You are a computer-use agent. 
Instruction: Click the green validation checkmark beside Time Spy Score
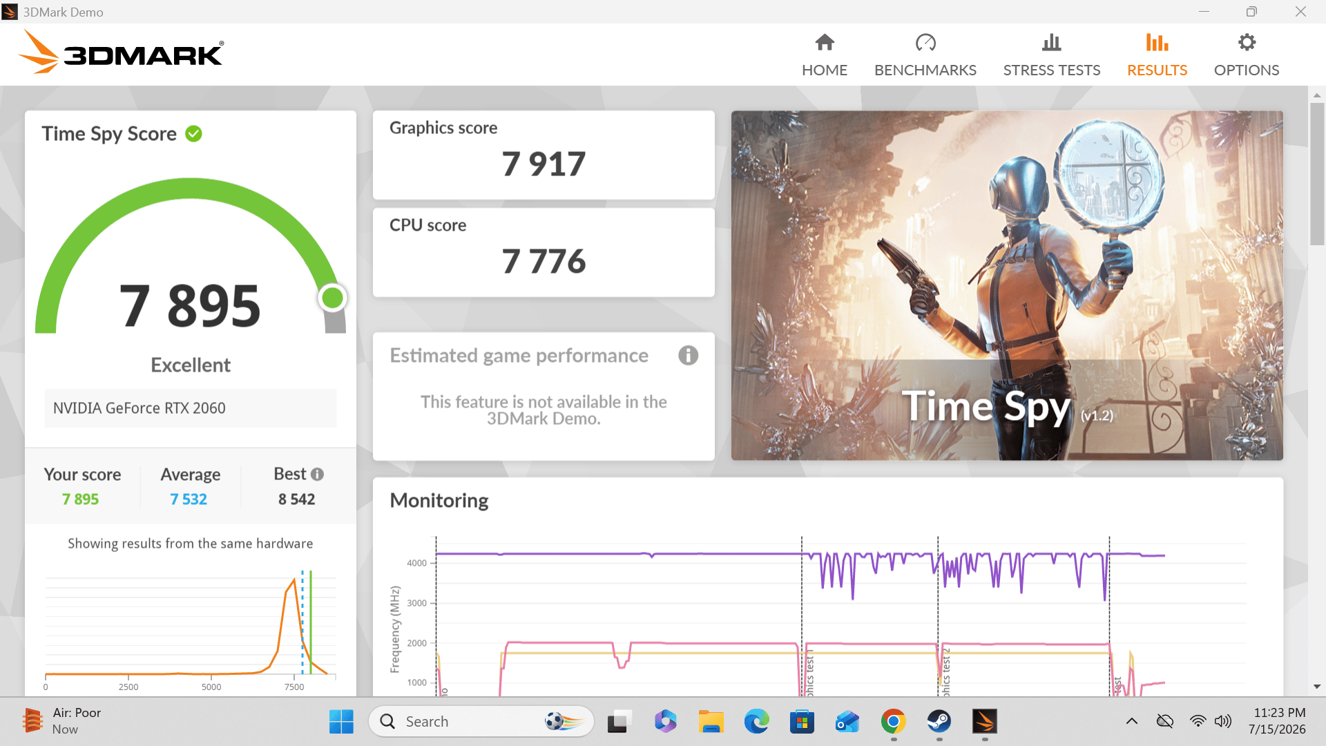(194, 134)
